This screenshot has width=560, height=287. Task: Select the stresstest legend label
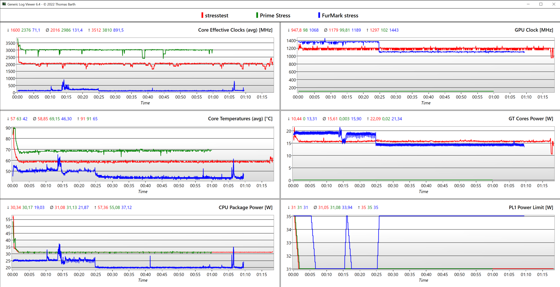point(217,15)
